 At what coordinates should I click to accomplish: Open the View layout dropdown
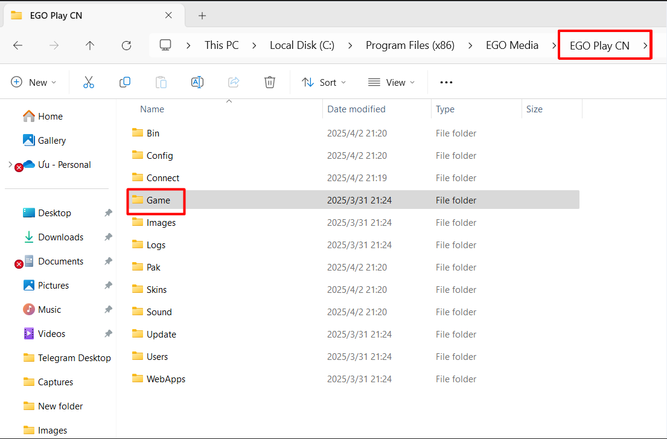coord(391,82)
